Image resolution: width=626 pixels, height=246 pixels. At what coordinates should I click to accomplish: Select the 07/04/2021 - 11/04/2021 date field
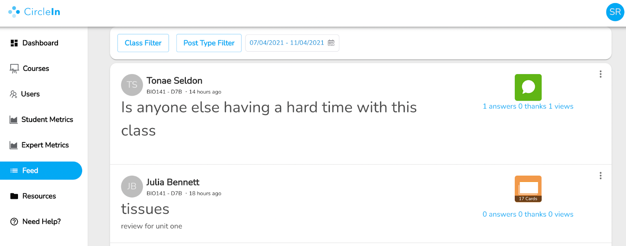tap(292, 43)
